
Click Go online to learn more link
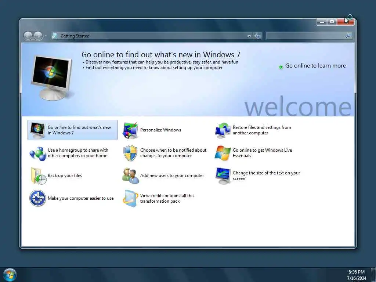pos(315,66)
